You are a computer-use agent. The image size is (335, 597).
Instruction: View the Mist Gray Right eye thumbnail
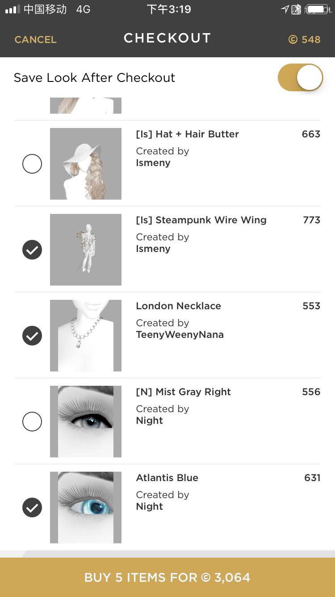point(86,422)
